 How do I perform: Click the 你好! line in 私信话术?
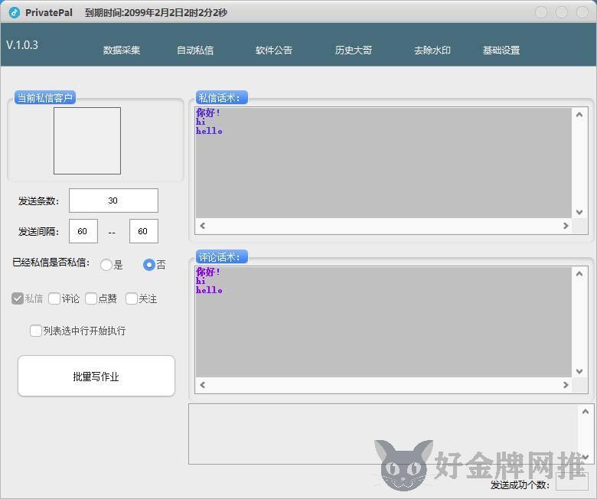click(208, 113)
